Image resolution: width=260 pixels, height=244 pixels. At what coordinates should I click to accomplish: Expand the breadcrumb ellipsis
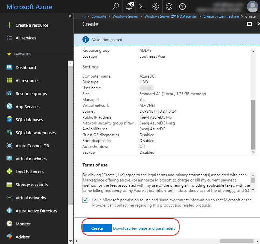tap(83, 16)
